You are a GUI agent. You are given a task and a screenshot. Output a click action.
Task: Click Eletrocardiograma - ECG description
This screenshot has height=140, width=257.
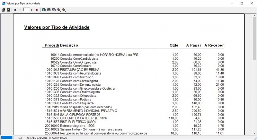point(77,126)
